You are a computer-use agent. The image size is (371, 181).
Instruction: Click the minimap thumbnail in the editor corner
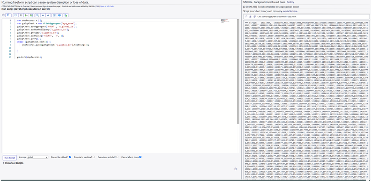225,21
